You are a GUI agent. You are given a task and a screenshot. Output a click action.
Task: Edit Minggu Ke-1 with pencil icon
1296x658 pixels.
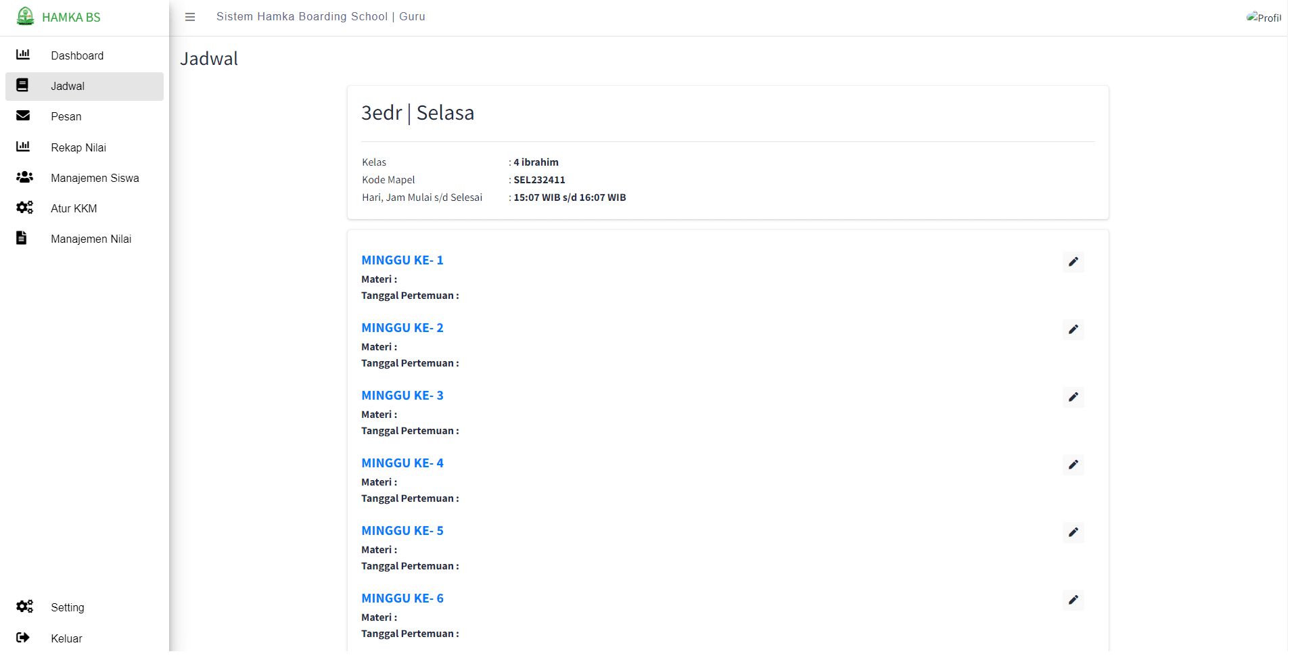coord(1073,262)
